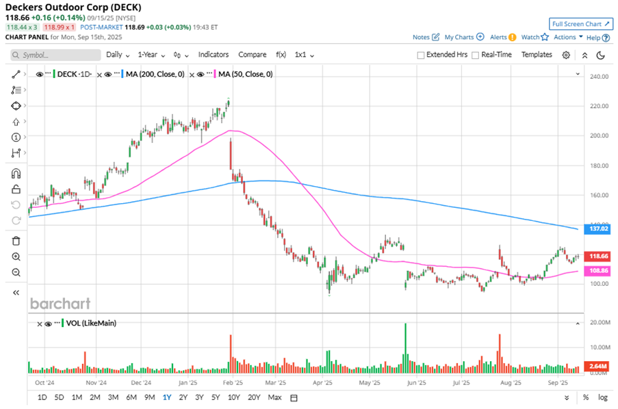This screenshot has height=409, width=618.
Task: Zoom out of the chart
Action: (x=16, y=272)
